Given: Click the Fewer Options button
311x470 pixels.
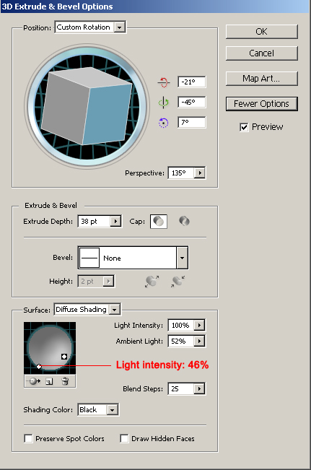Looking at the screenshot, I should tap(261, 104).
